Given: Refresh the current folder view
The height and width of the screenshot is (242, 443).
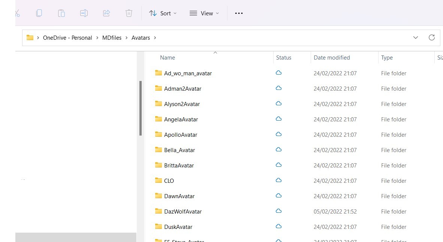Looking at the screenshot, I should pos(432,37).
